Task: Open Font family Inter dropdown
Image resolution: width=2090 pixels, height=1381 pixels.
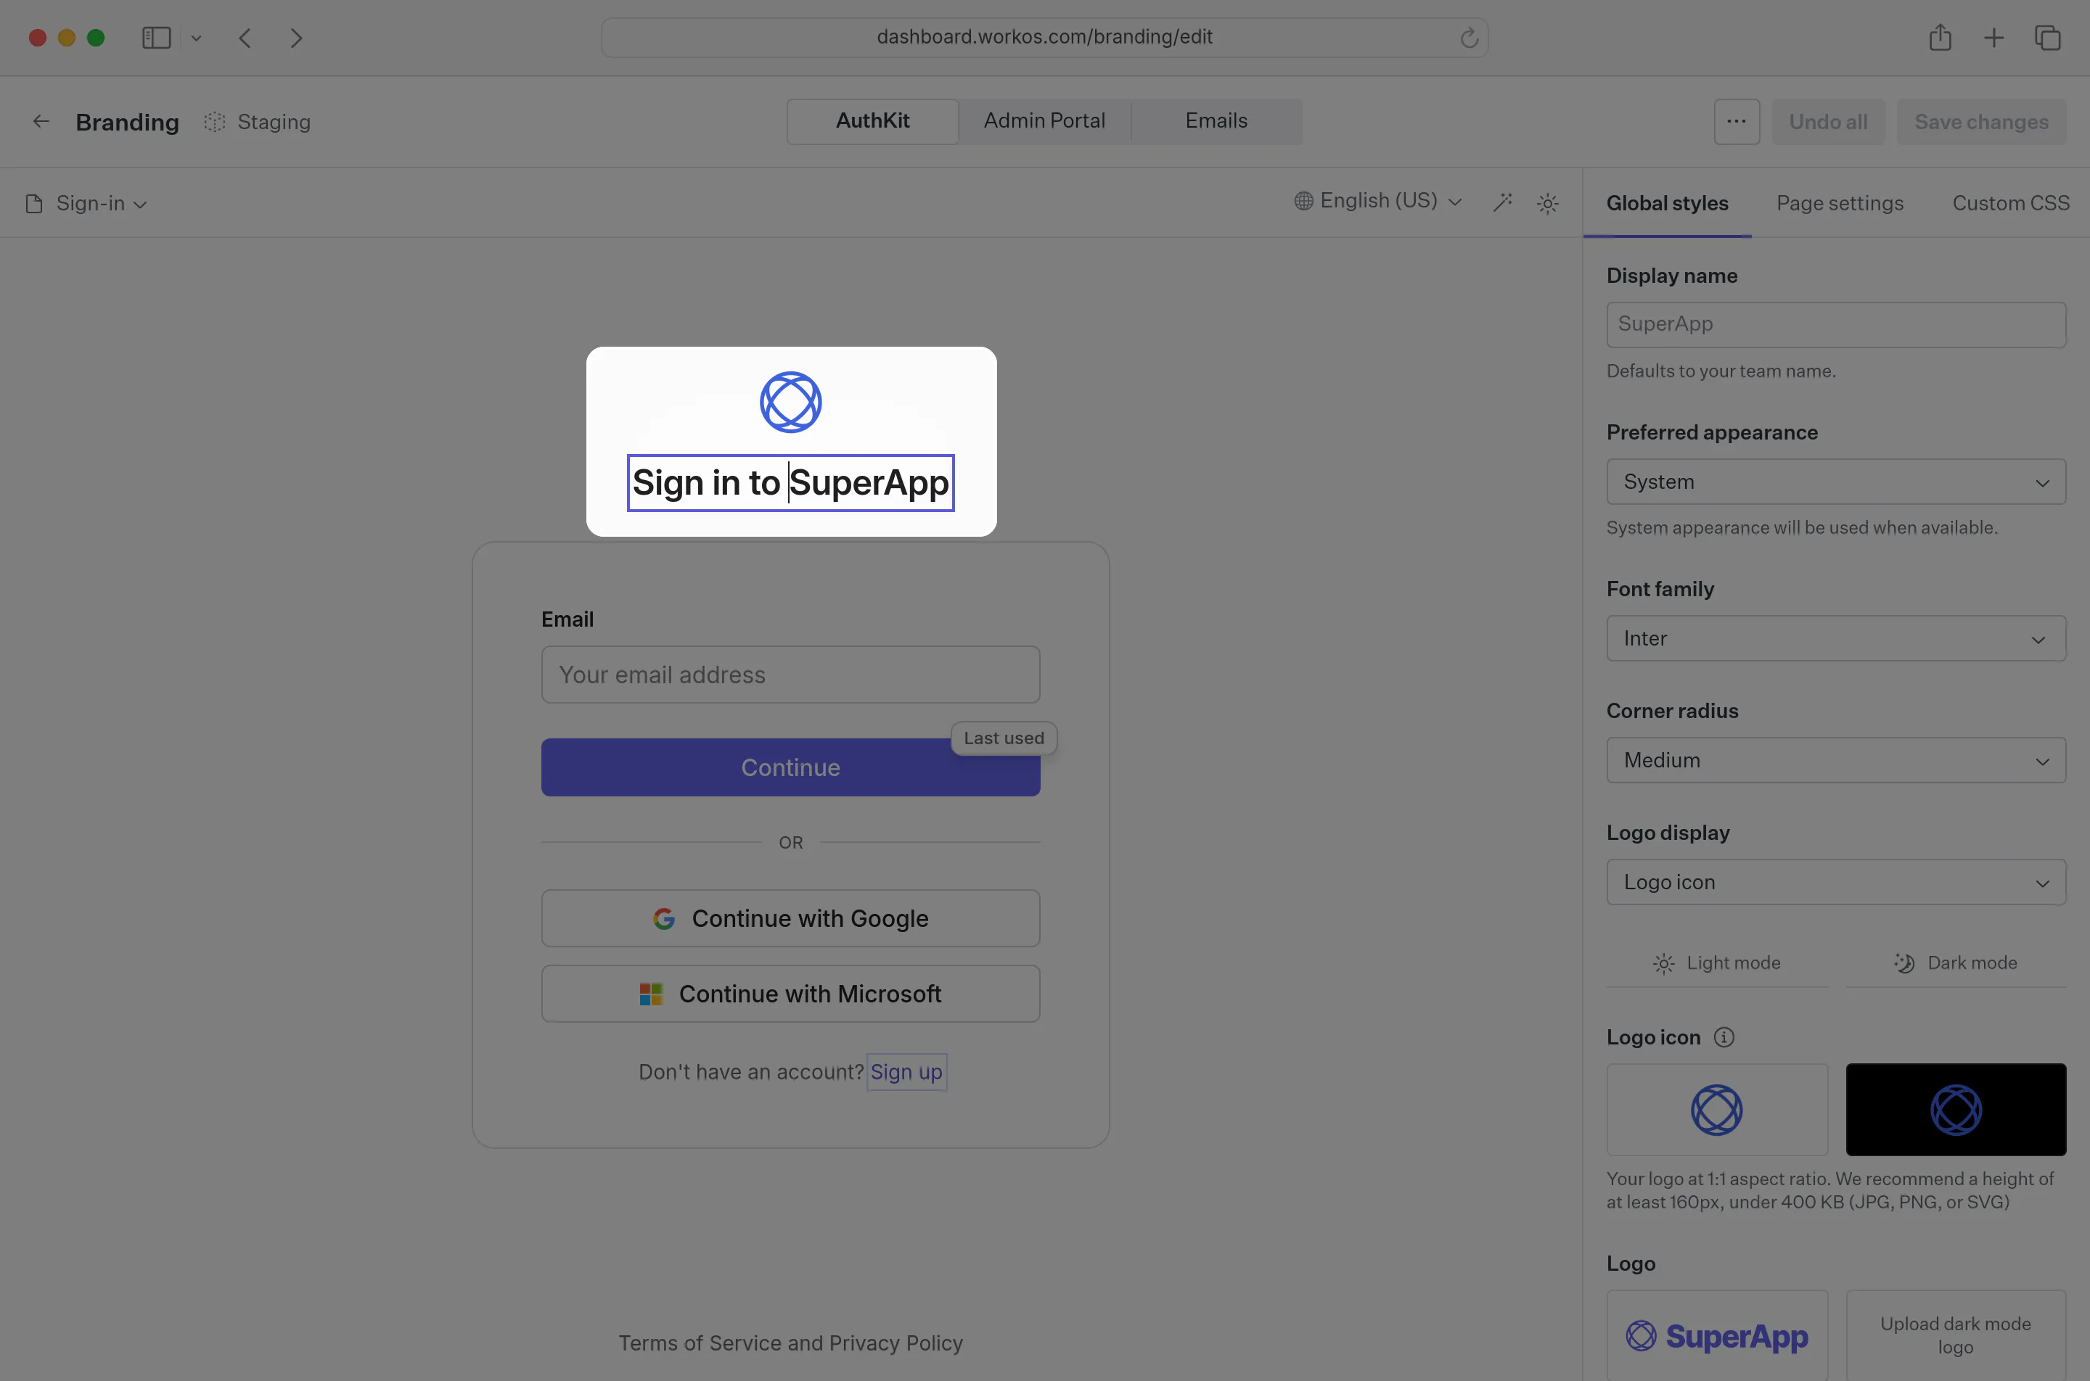Action: (x=1835, y=638)
